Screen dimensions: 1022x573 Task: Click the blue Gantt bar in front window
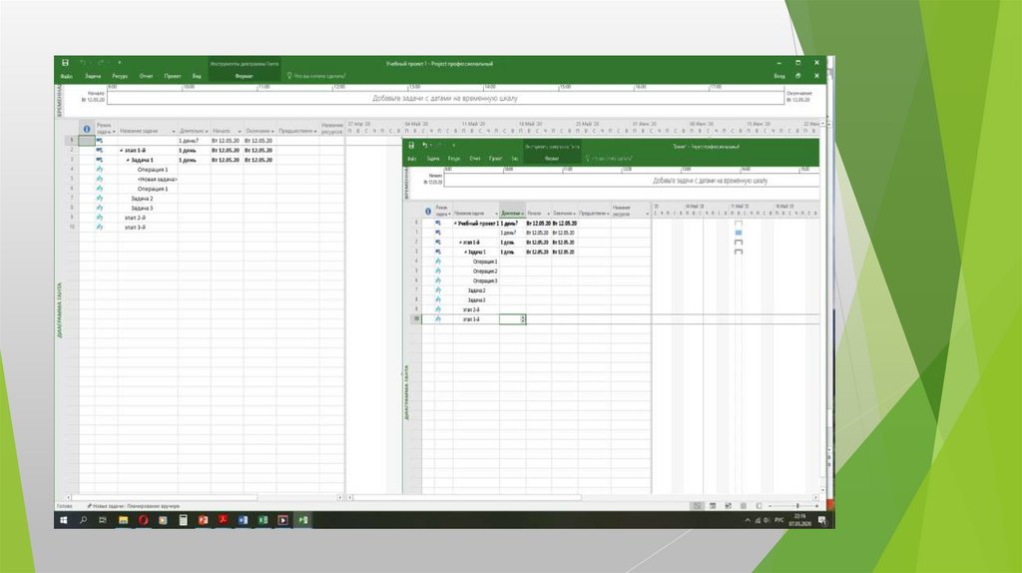739,232
